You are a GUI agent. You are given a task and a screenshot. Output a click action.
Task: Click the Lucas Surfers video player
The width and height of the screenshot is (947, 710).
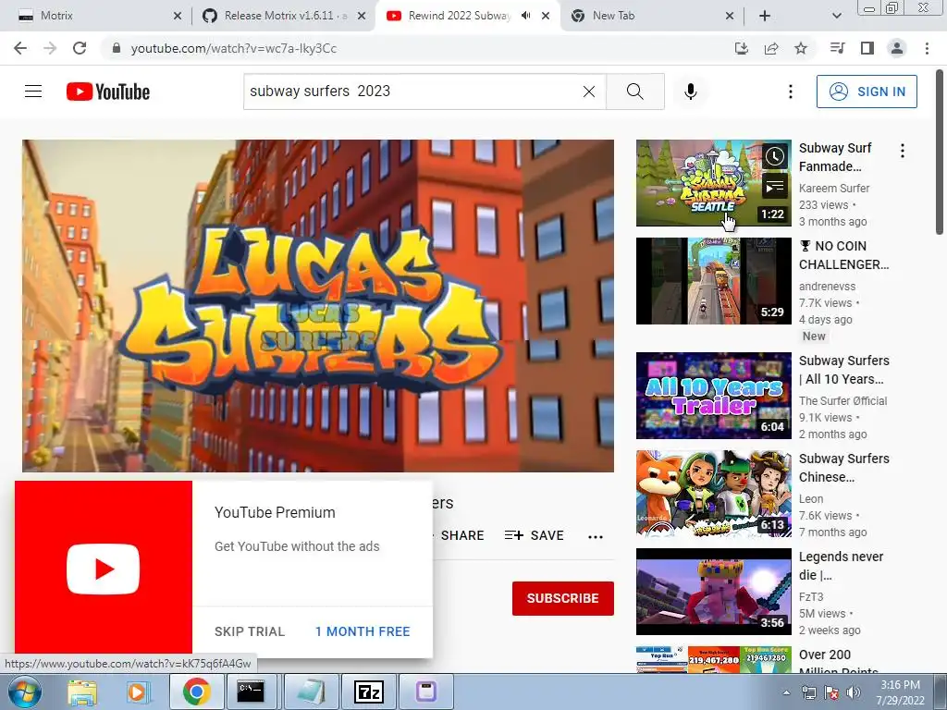318,305
